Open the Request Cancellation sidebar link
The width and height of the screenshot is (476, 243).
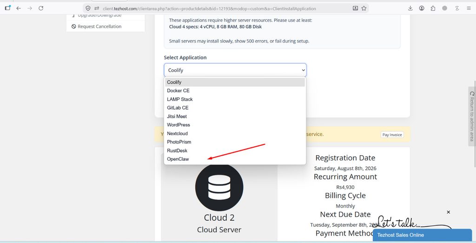tap(99, 26)
